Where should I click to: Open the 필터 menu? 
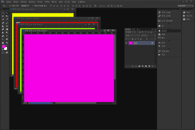point(54,2)
